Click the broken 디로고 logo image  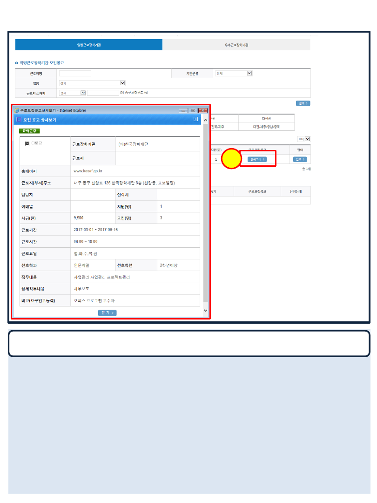click(27, 143)
